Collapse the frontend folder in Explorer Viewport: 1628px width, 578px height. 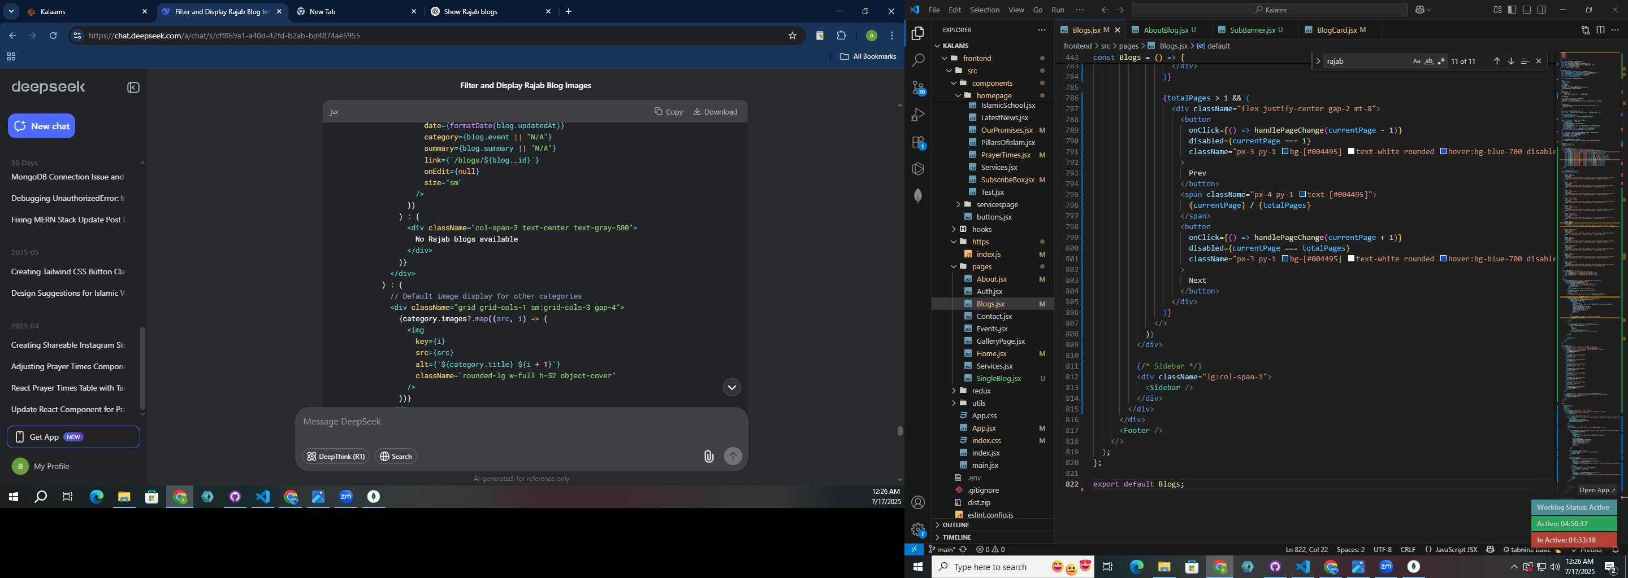(x=946, y=58)
